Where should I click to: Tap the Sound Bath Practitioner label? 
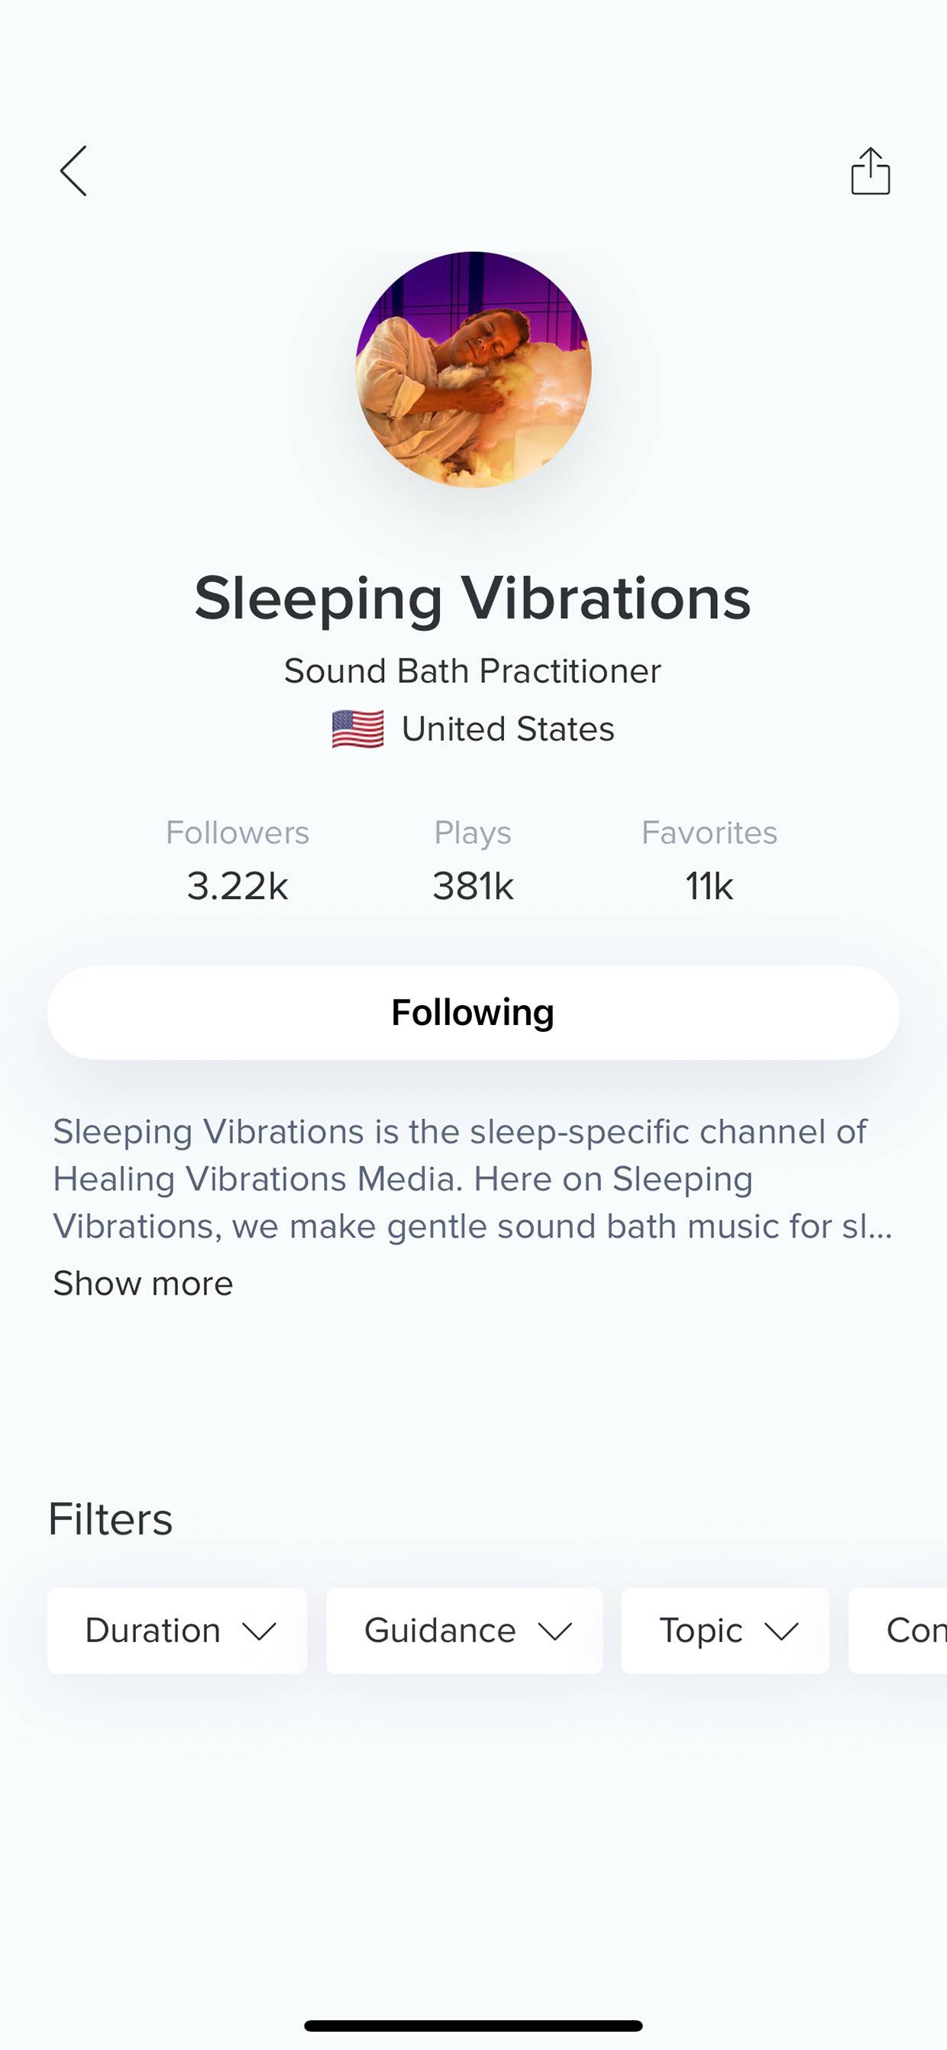[x=473, y=671]
